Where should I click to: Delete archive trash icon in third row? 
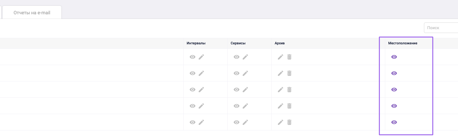click(x=289, y=90)
